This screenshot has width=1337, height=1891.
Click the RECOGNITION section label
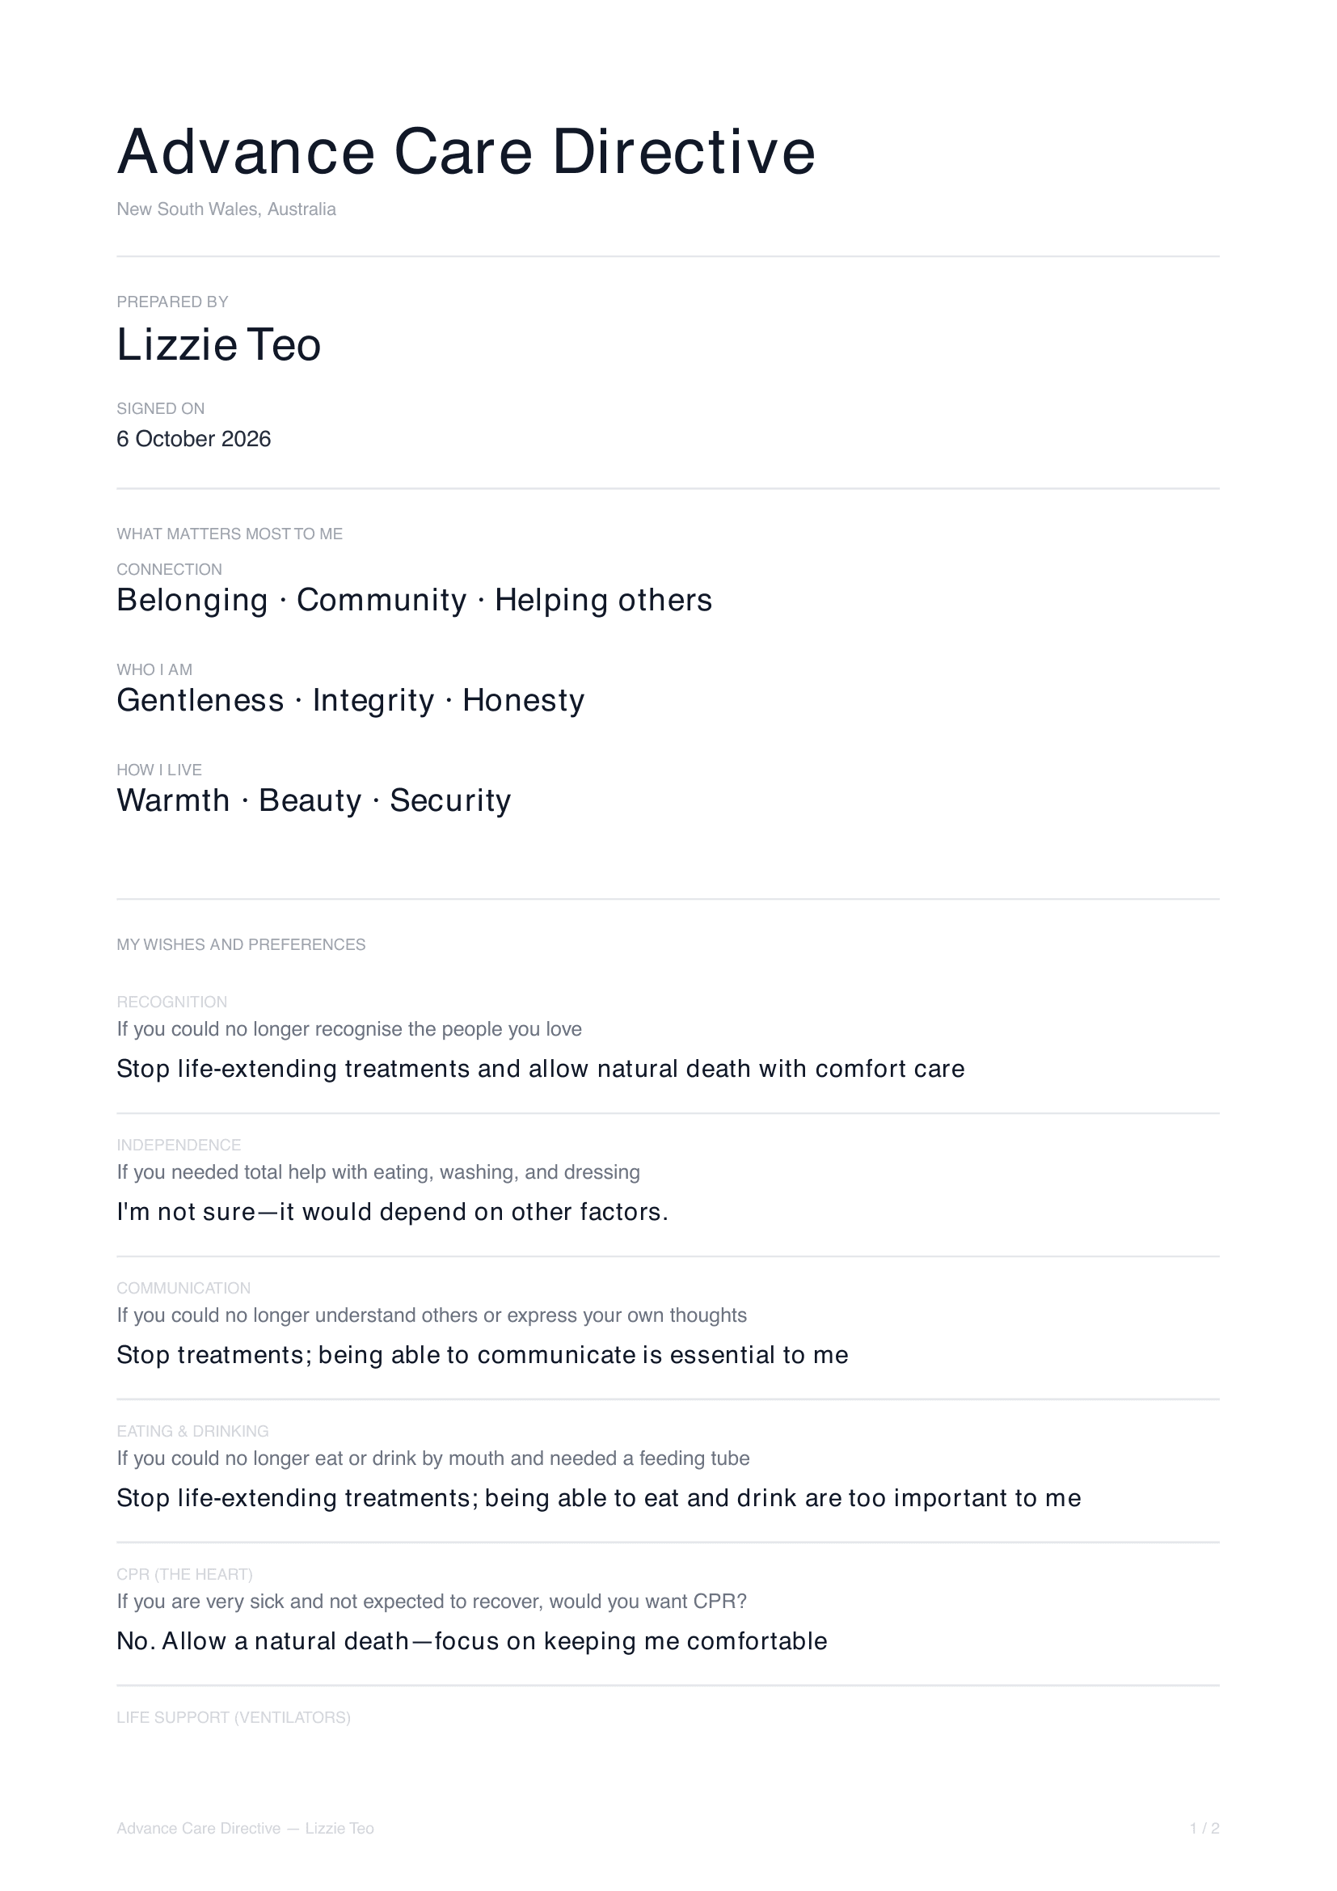click(172, 1002)
